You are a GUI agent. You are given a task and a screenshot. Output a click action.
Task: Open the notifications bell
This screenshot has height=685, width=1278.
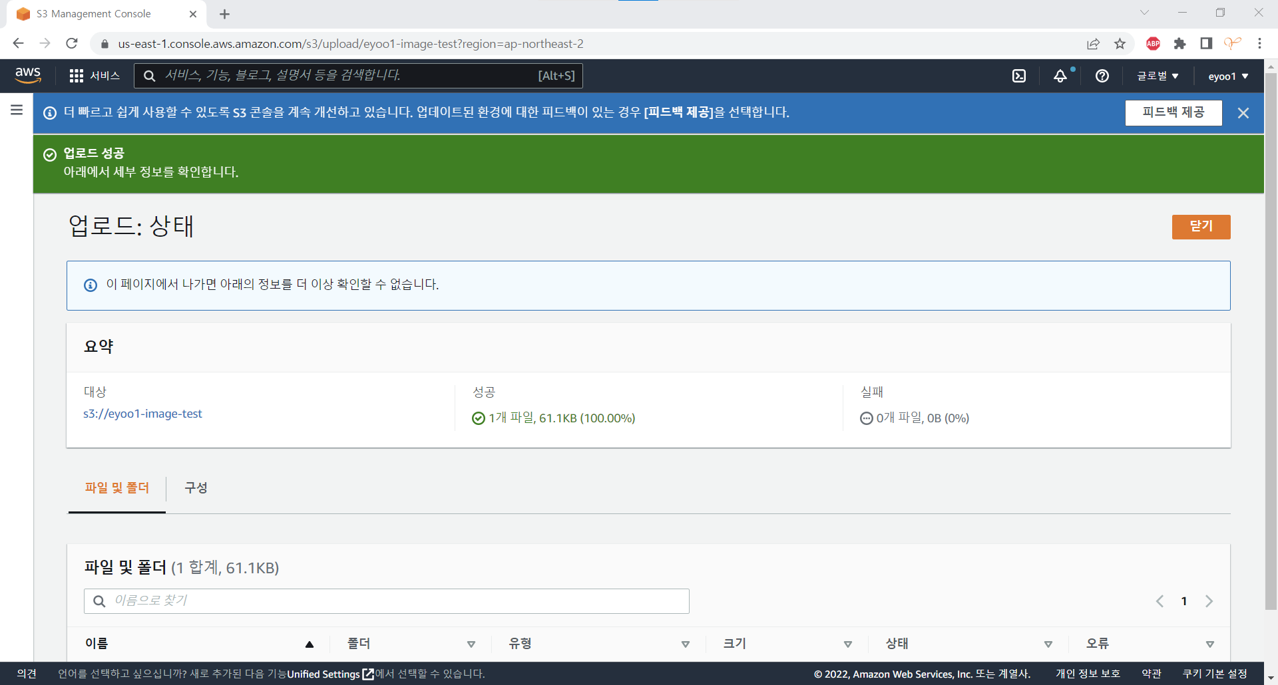pyautogui.click(x=1060, y=76)
